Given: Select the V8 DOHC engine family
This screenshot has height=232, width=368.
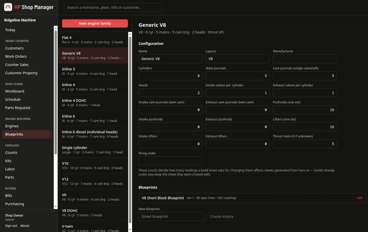Looking at the screenshot, I should 93,213.
